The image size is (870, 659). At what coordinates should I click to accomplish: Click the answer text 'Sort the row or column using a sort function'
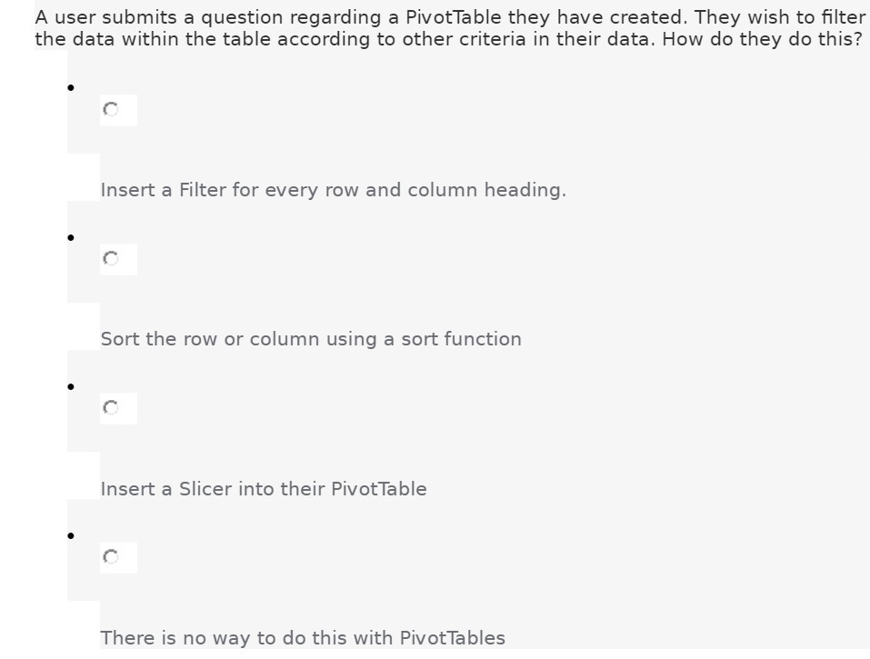click(312, 339)
